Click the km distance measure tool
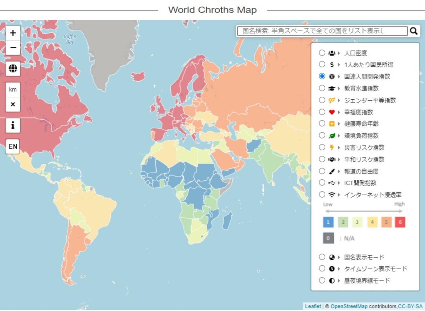 click(x=13, y=90)
